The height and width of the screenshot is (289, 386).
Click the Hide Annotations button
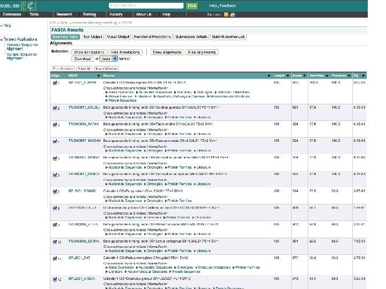(x=125, y=52)
